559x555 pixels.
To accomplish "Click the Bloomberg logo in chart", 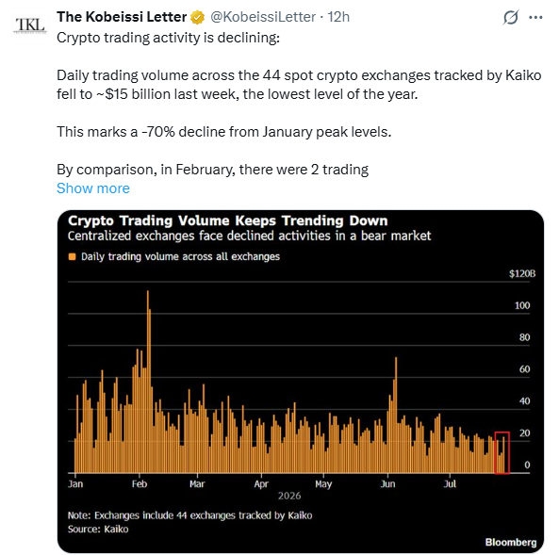I will click(511, 542).
